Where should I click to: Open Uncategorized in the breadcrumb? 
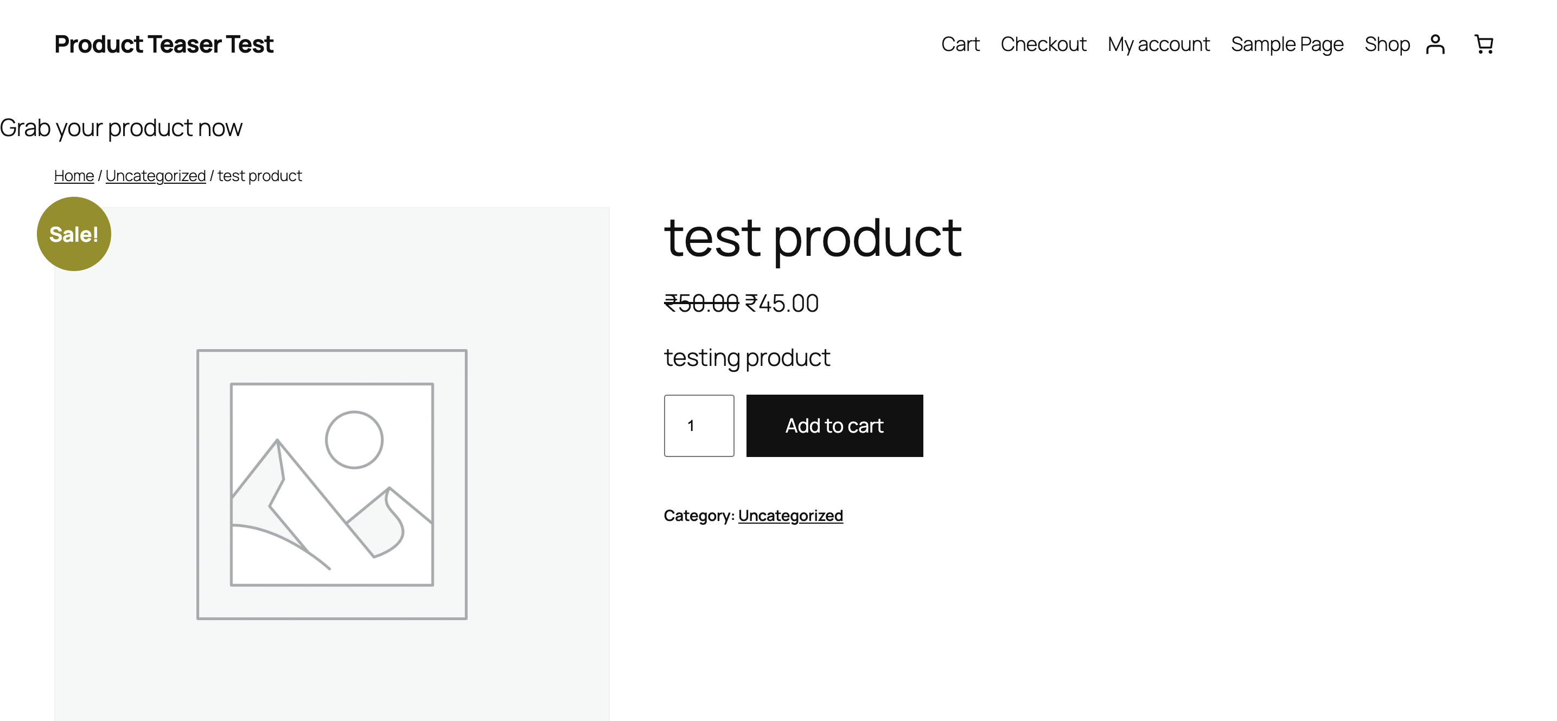click(155, 176)
